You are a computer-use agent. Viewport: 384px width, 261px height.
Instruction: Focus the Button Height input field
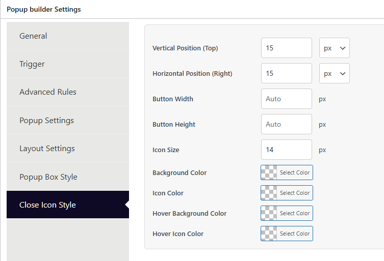click(x=286, y=124)
